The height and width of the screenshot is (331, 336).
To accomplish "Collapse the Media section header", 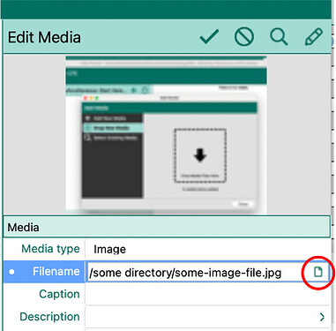I will point(167,227).
